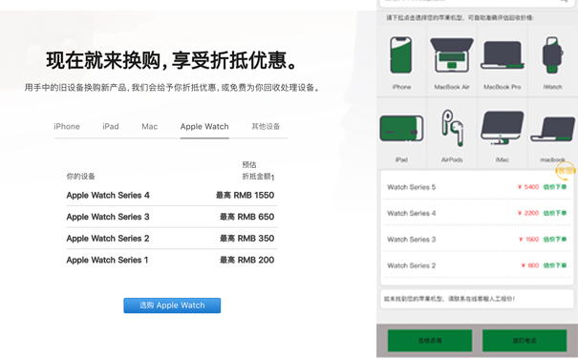Switch to the iPhone tab
The width and height of the screenshot is (578, 358).
coord(67,126)
